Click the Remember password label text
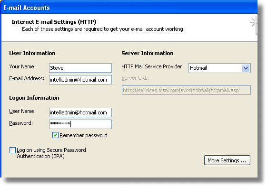267x187 pixels. [83, 135]
